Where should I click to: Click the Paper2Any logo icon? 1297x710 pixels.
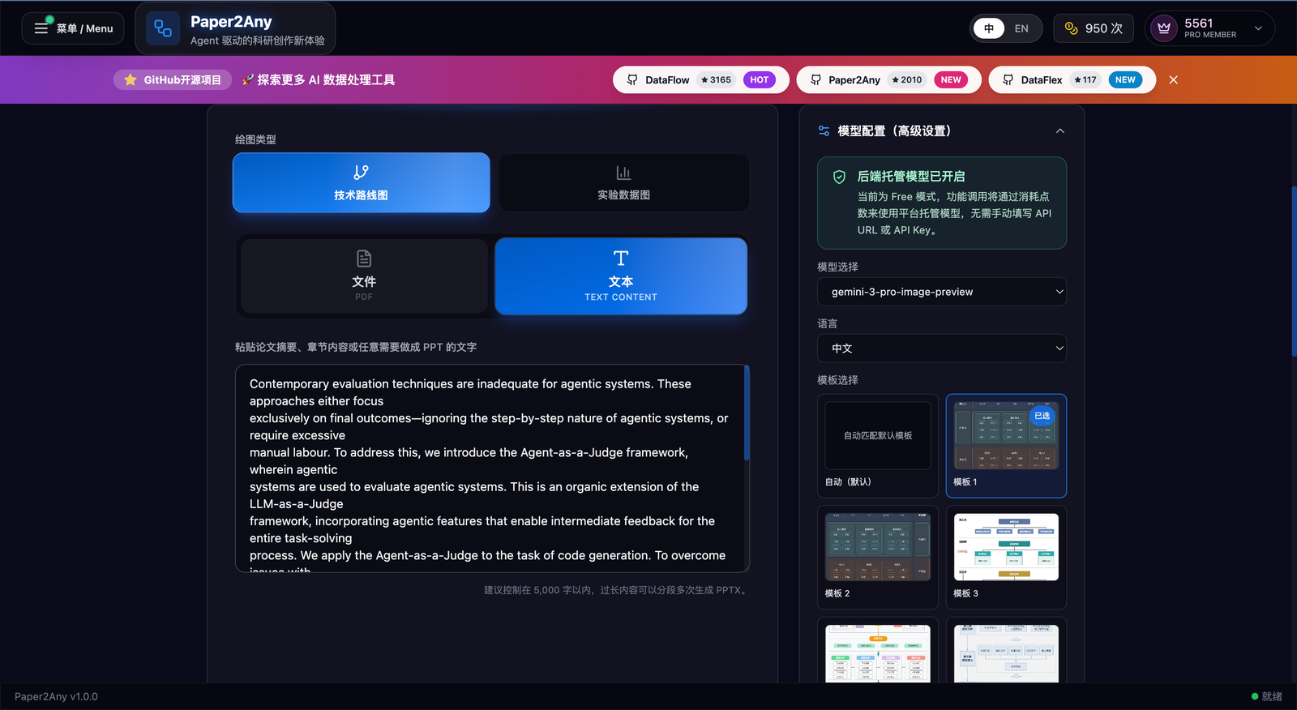(x=163, y=29)
